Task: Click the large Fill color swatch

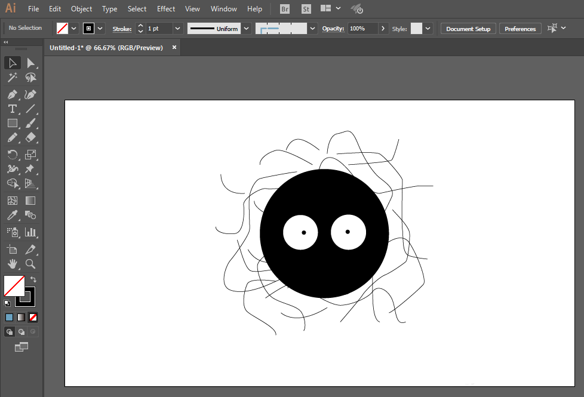Action: 14,285
